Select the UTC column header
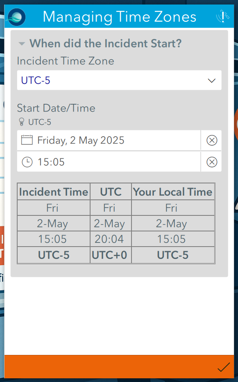238x382 pixels. point(111,192)
